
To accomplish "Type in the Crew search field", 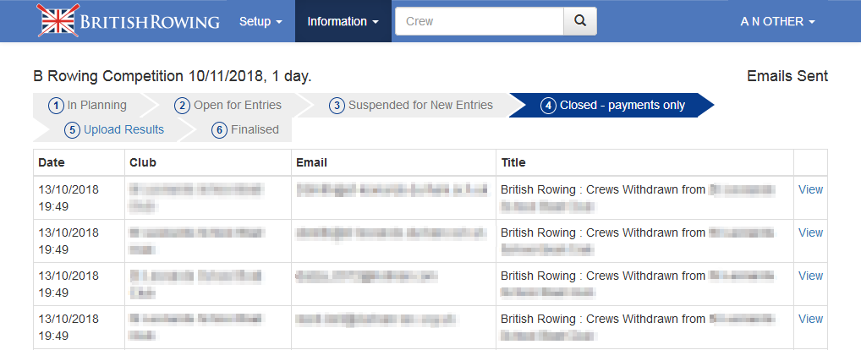I will tap(479, 21).
